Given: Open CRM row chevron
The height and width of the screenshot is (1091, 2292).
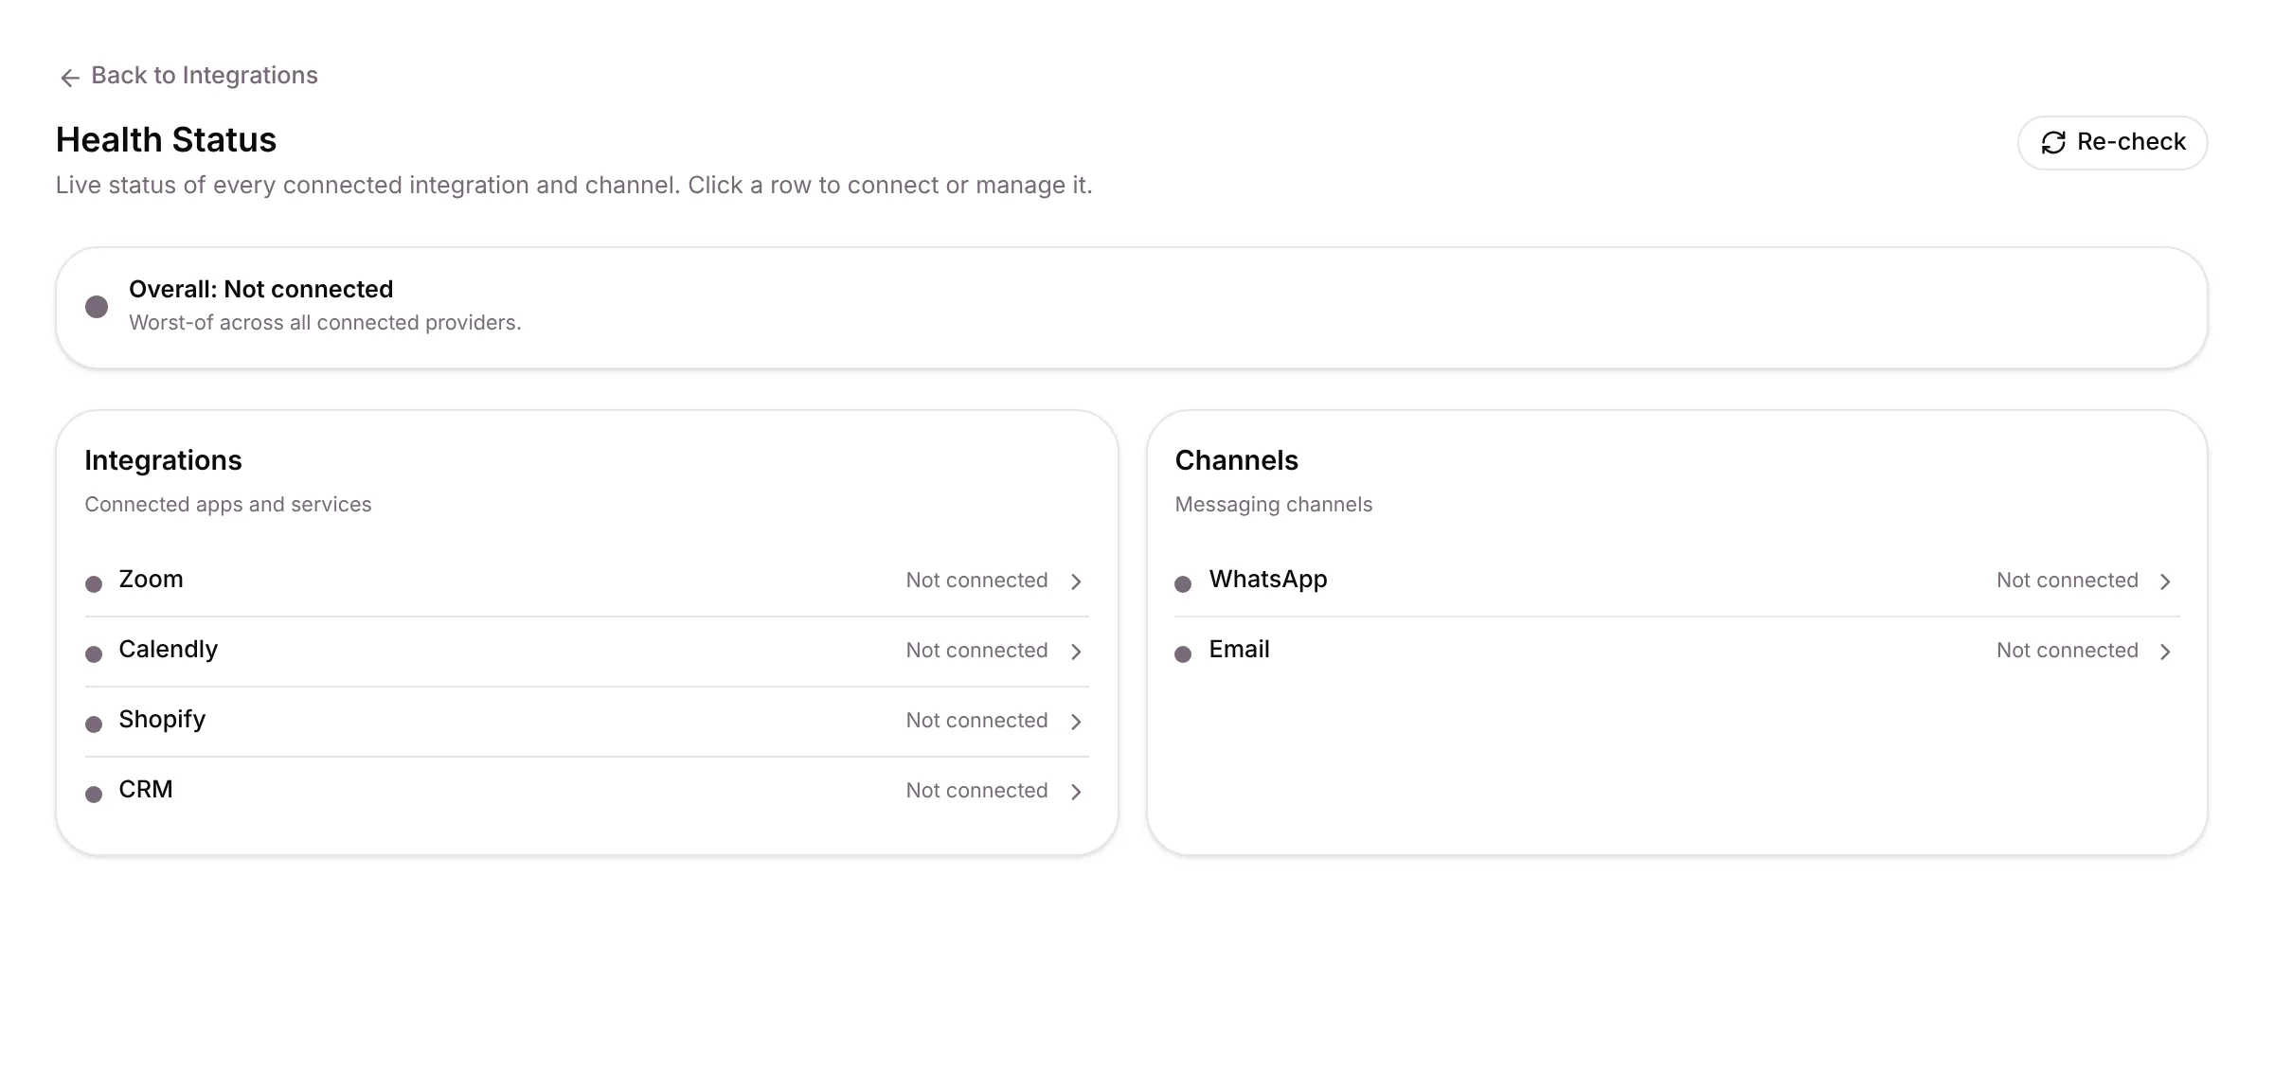Looking at the screenshot, I should click(x=1076, y=792).
